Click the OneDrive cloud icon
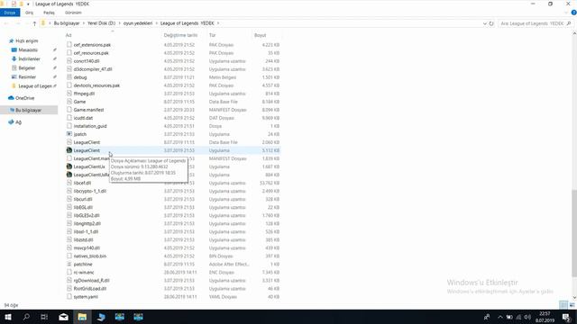Screen dimensions: 577x324 [x=11, y=98]
